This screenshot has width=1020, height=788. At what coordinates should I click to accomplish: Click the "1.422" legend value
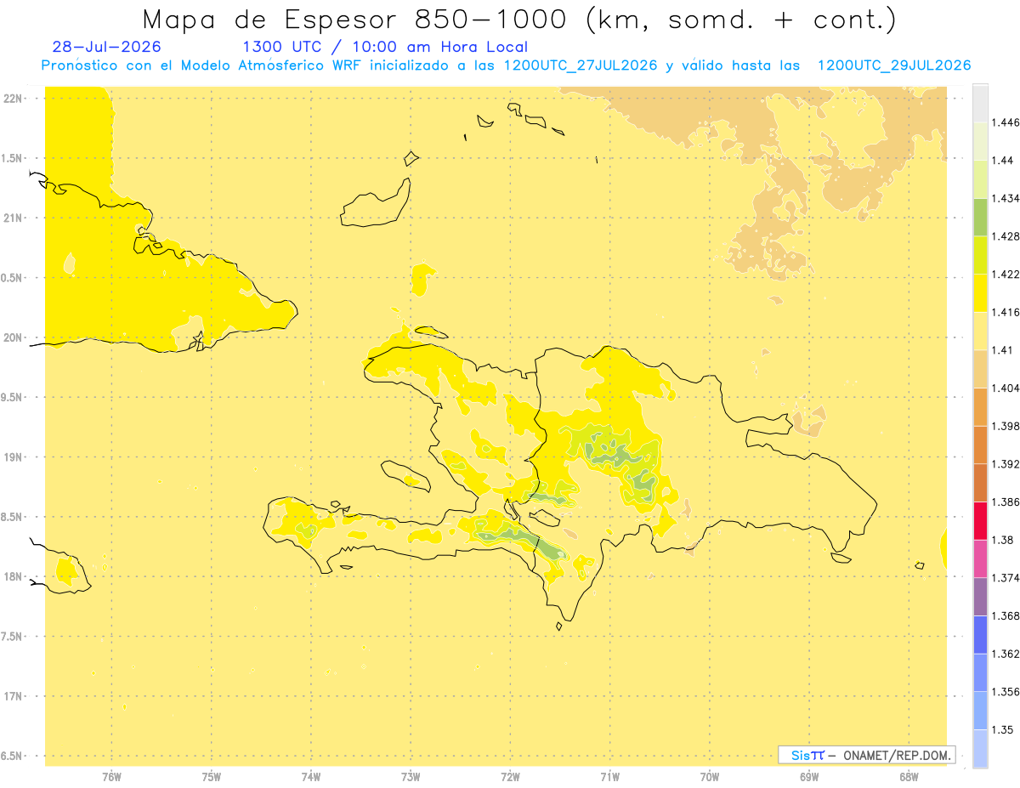[1005, 275]
